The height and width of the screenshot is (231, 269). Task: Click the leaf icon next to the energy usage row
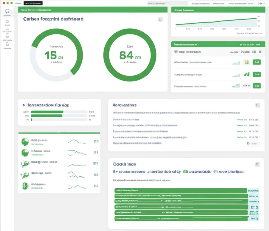pyautogui.click(x=25, y=164)
